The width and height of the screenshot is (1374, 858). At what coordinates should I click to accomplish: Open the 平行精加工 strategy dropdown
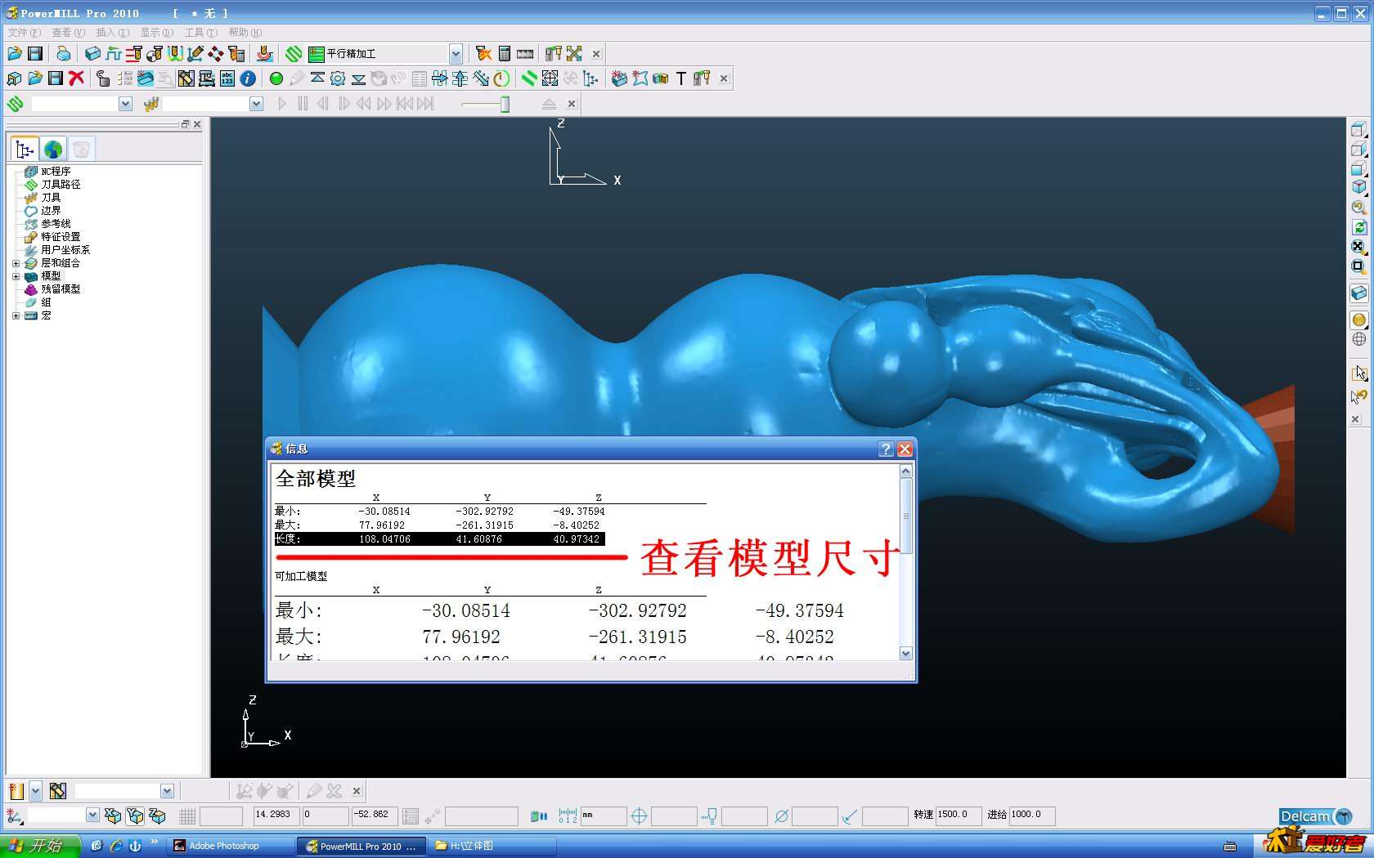point(456,54)
